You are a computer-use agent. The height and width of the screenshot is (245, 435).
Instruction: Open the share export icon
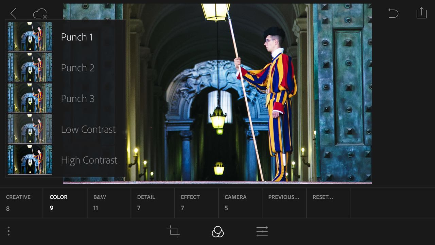421,13
